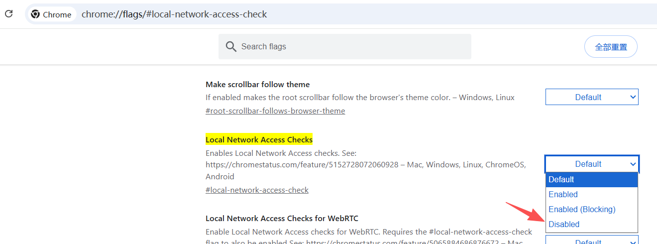
Task: Click the Chrome logo site chip
Action: tap(51, 14)
